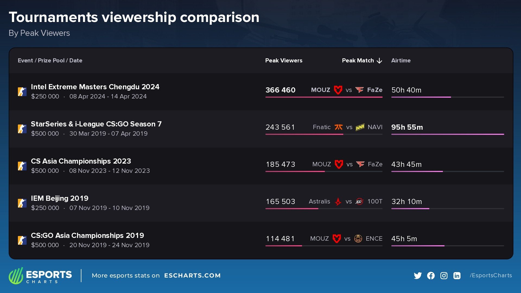
Task: Click the By Peak Viewers subtitle
Action: click(x=39, y=33)
